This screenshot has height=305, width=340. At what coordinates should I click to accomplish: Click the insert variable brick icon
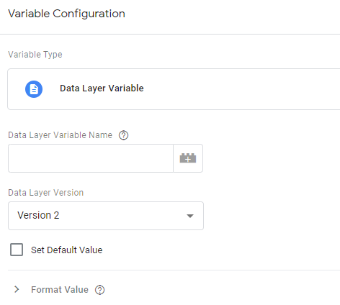pos(188,158)
